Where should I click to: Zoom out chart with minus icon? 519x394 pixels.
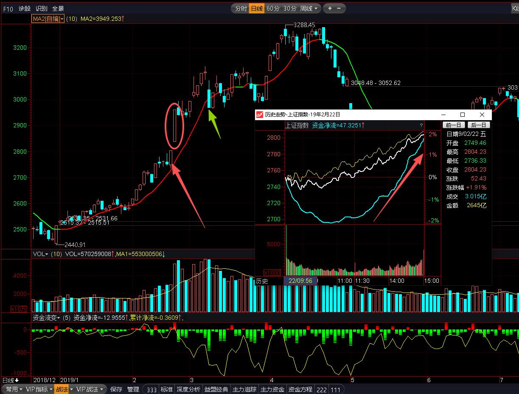(x=339, y=8)
